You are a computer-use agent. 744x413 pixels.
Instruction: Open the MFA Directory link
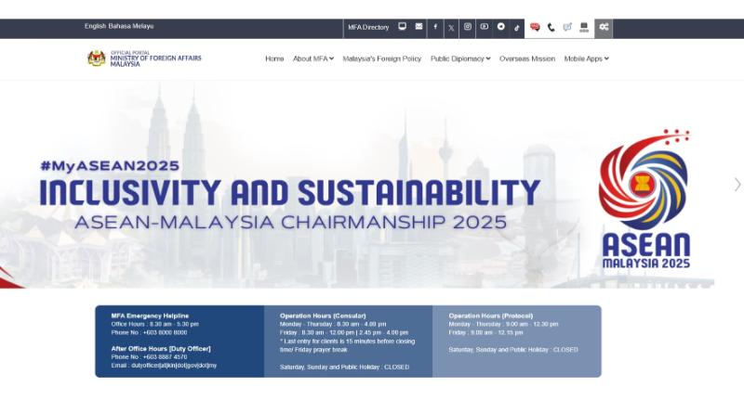point(368,28)
